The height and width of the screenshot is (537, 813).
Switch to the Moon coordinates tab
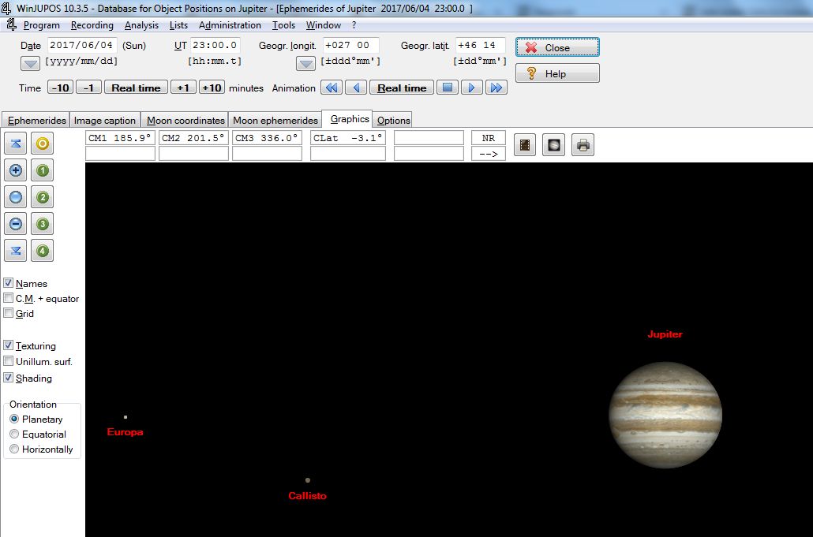point(185,120)
